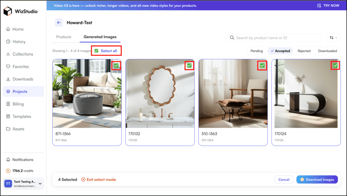347x196 pixels.
Task: Open the Collections icon in sidebar
Action: [8, 54]
